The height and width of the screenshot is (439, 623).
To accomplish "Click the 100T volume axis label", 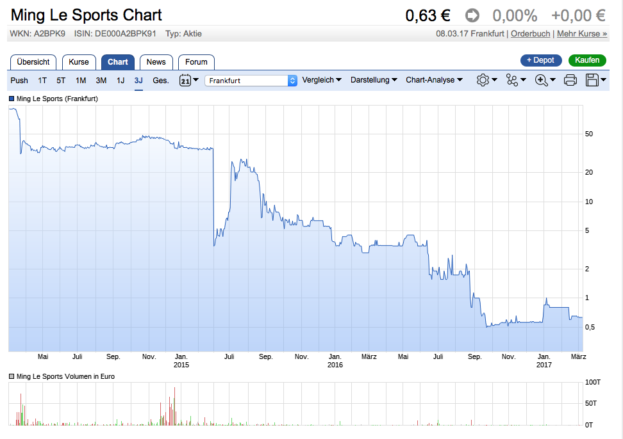I will pyautogui.click(x=592, y=382).
